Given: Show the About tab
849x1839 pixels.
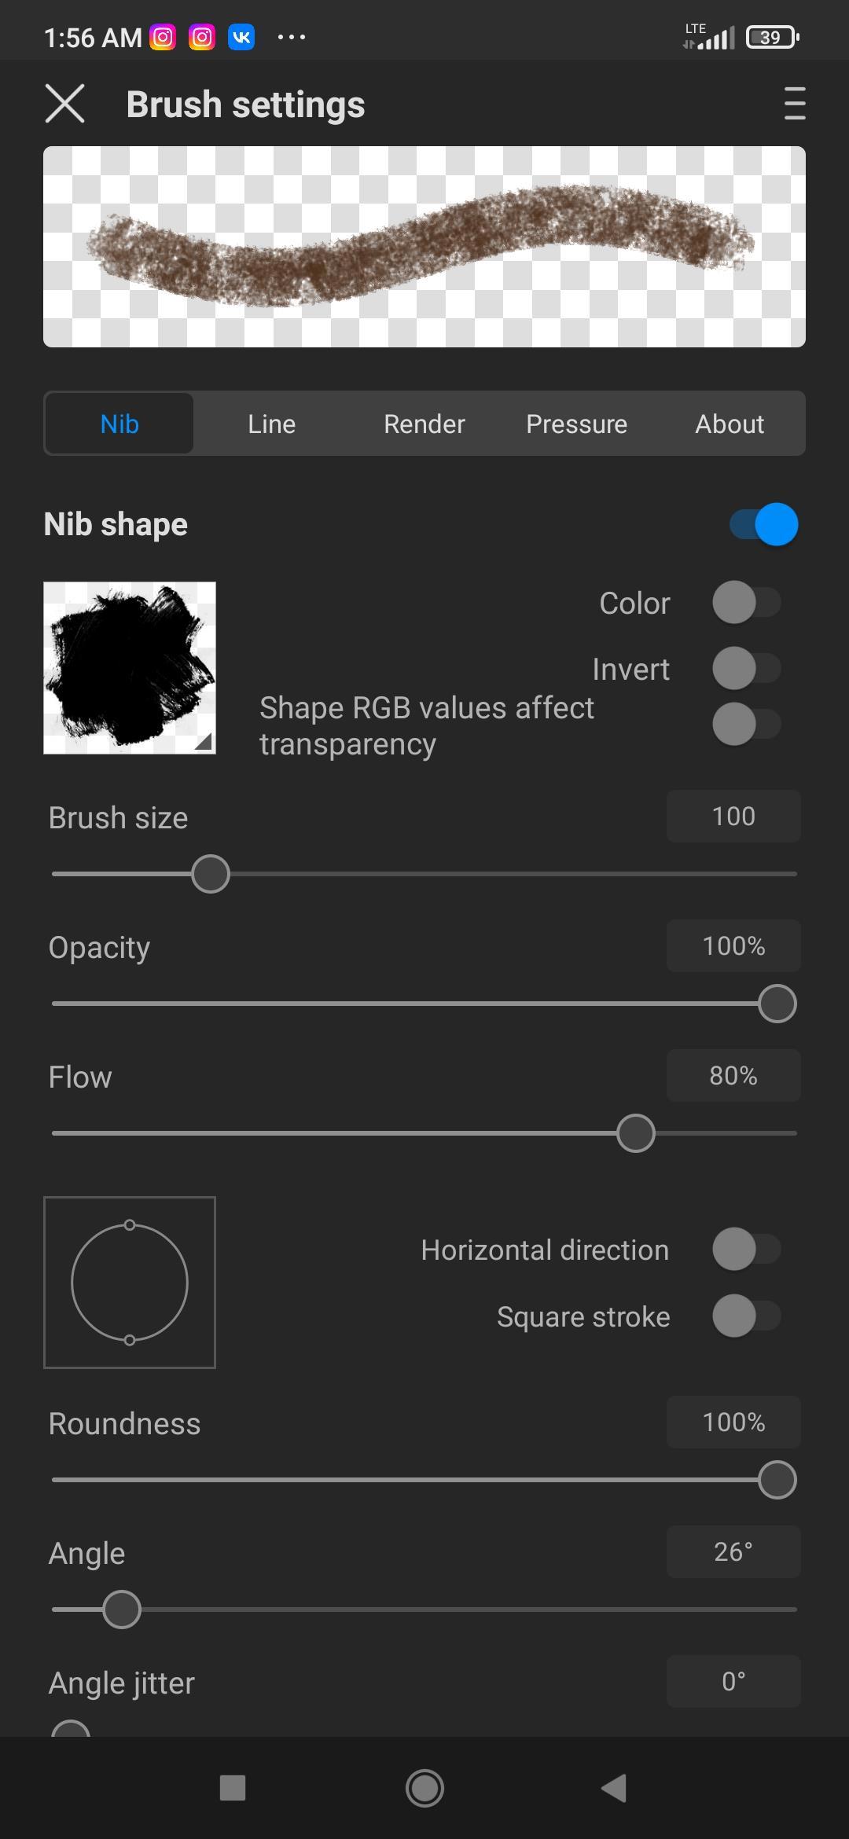Looking at the screenshot, I should click(729, 424).
